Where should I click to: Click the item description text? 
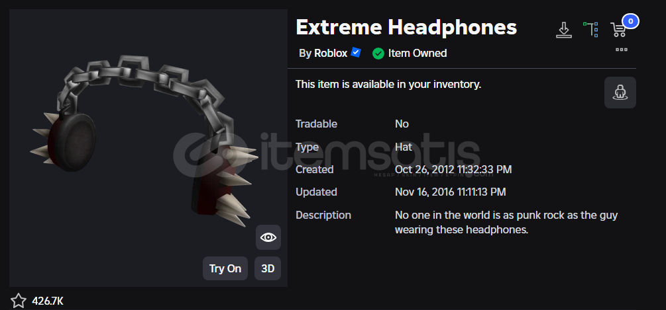tap(506, 223)
